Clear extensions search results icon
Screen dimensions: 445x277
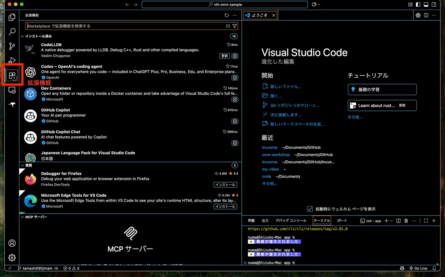pos(228,26)
